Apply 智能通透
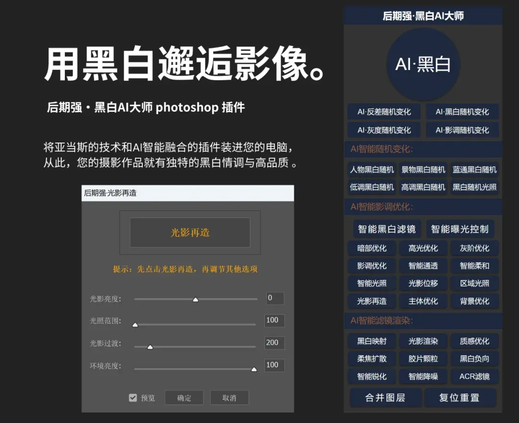This screenshot has height=423, width=519. tap(423, 266)
